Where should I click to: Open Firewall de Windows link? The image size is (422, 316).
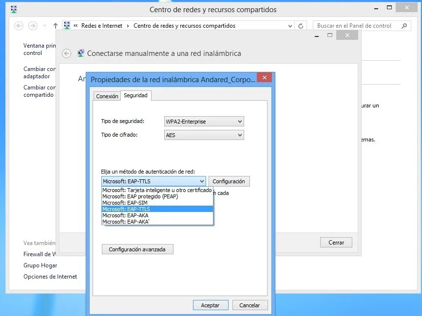coord(39,254)
